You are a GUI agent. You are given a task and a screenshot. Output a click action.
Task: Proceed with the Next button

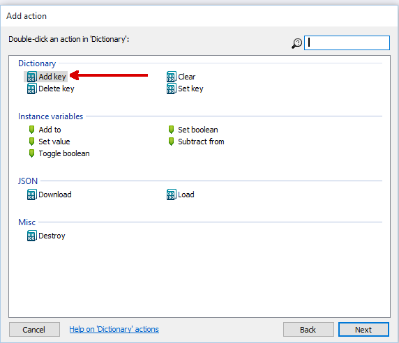(x=363, y=330)
